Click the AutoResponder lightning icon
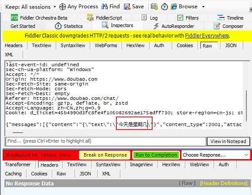Image resolution: width=252 pixels, height=195 pixels. [156, 26]
